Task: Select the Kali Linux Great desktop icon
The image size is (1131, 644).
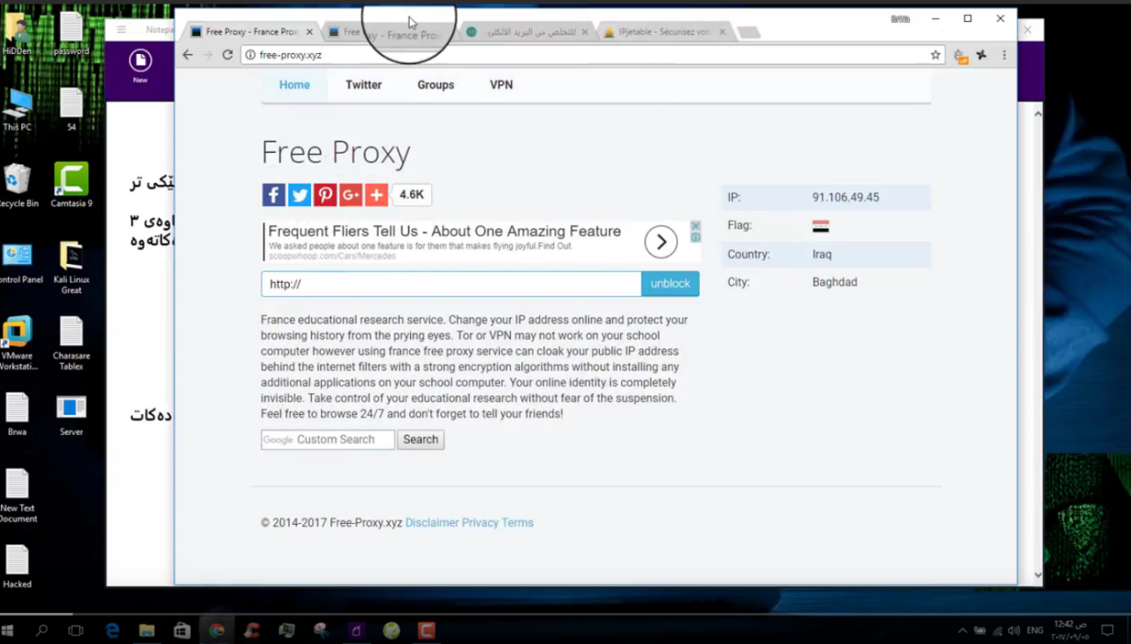Action: pyautogui.click(x=71, y=268)
